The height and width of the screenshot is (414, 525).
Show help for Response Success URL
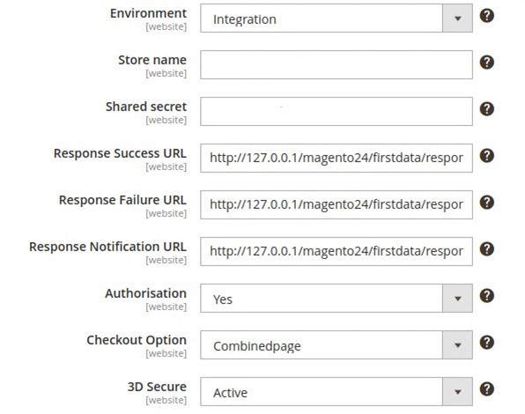[x=486, y=156]
